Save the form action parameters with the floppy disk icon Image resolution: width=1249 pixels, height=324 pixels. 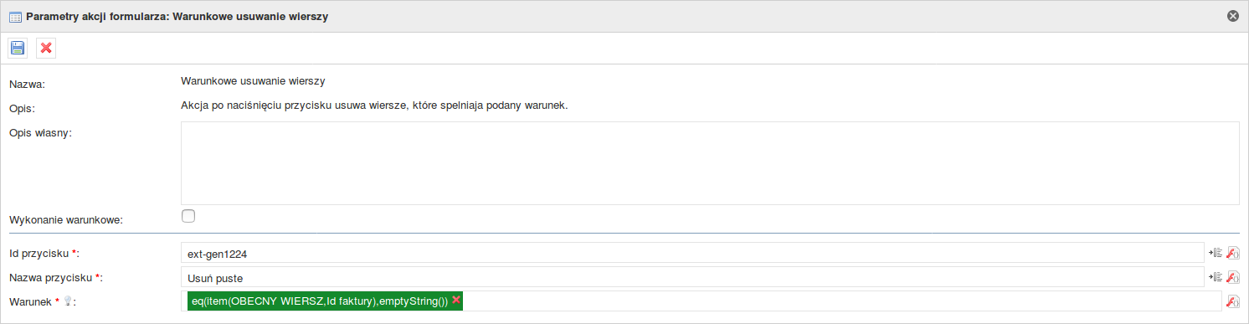[18, 48]
